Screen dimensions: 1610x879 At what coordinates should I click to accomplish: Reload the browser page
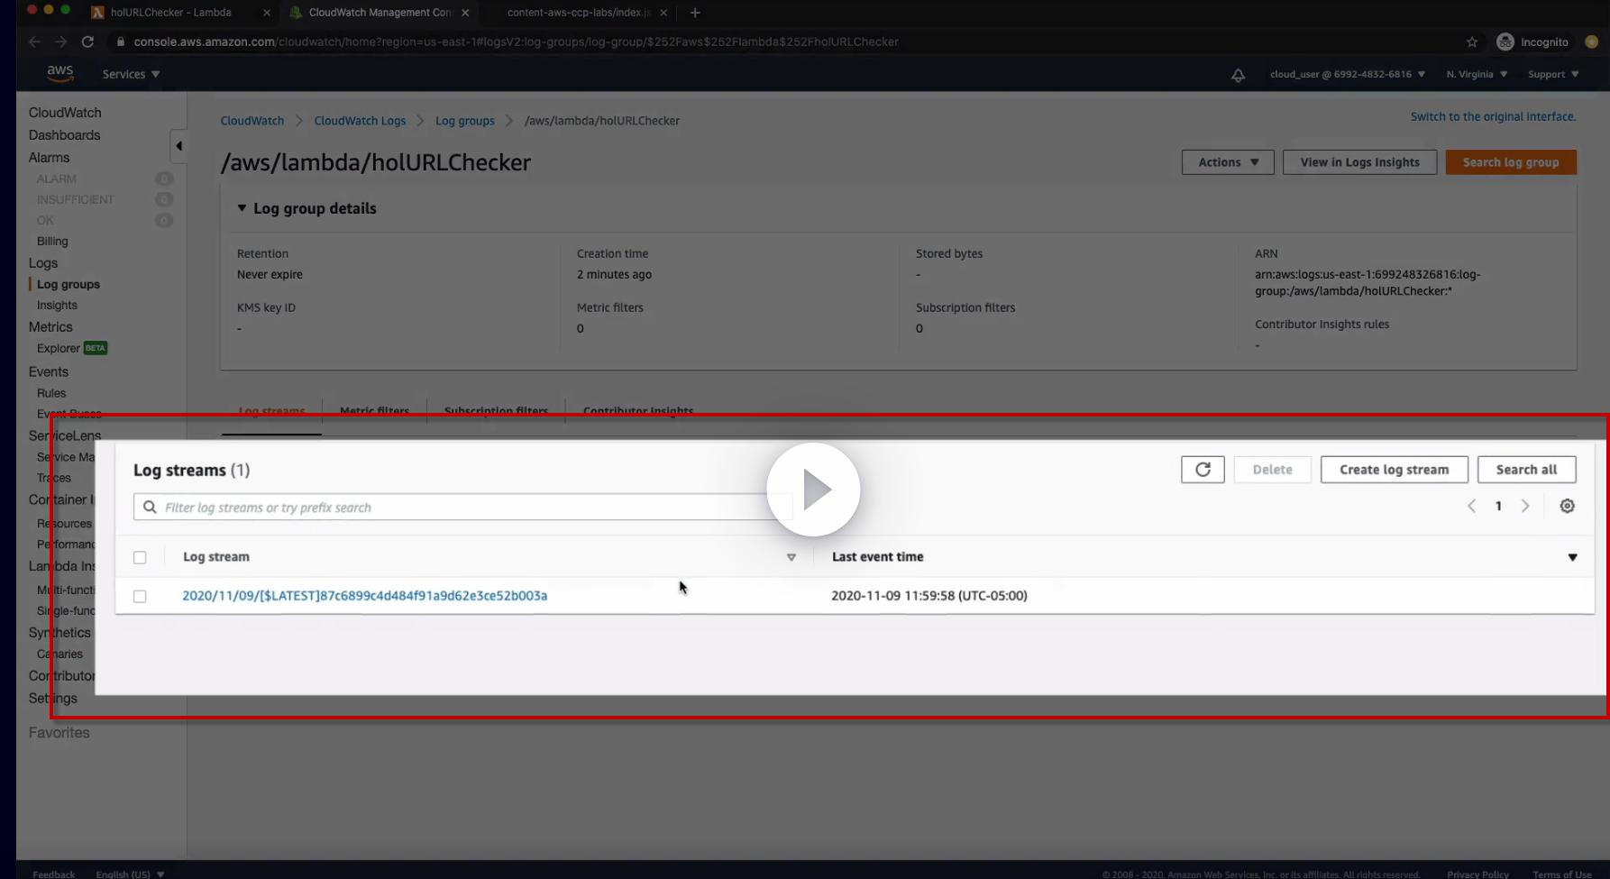click(87, 41)
